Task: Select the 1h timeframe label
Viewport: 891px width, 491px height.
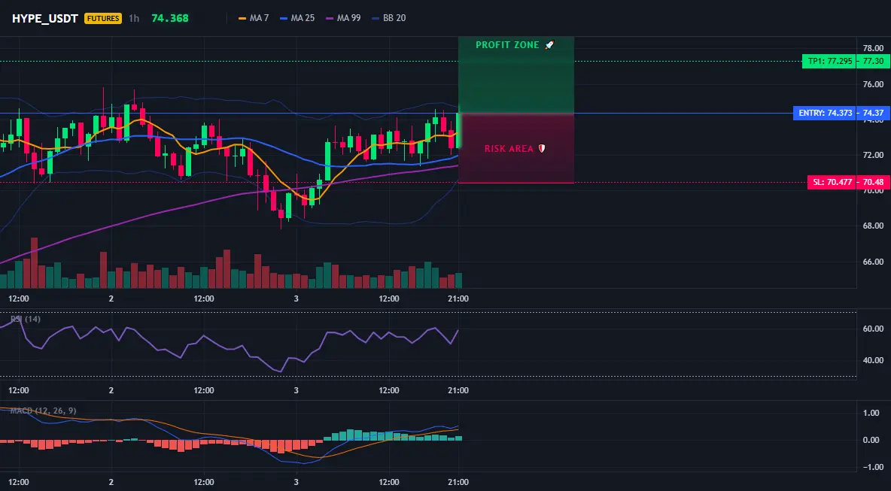Action: 133,18
